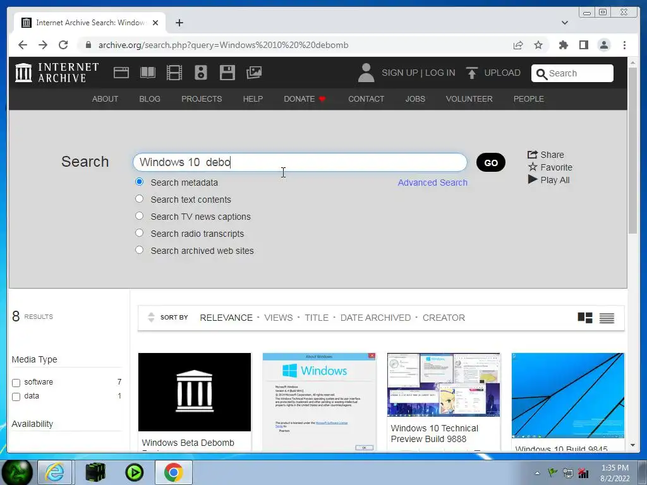Toggle Chrome side panel icon
Image resolution: width=647 pixels, height=485 pixels.
click(583, 45)
